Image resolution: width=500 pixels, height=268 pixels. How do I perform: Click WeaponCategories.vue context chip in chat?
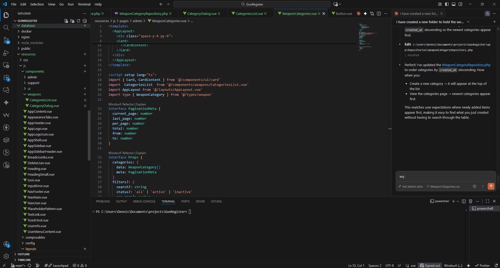pos(442,186)
